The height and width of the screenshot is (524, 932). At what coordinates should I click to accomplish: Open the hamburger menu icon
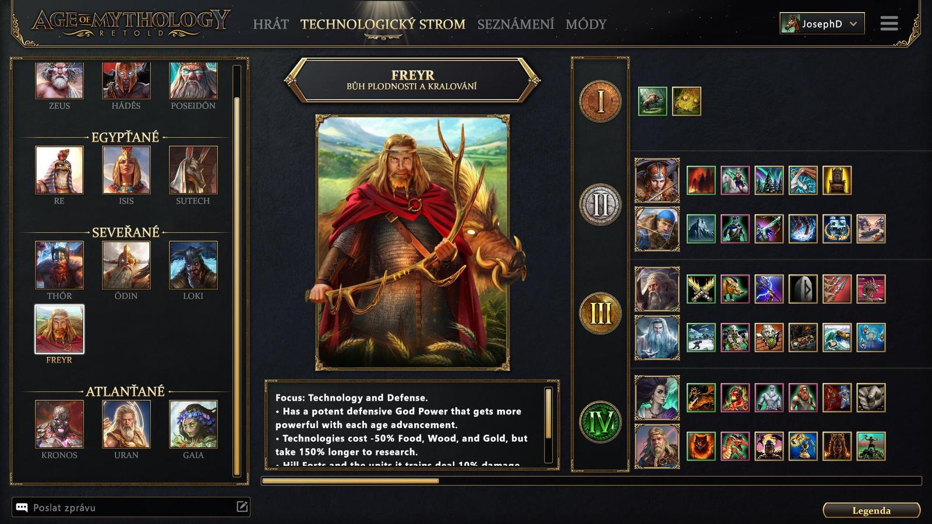pyautogui.click(x=889, y=23)
